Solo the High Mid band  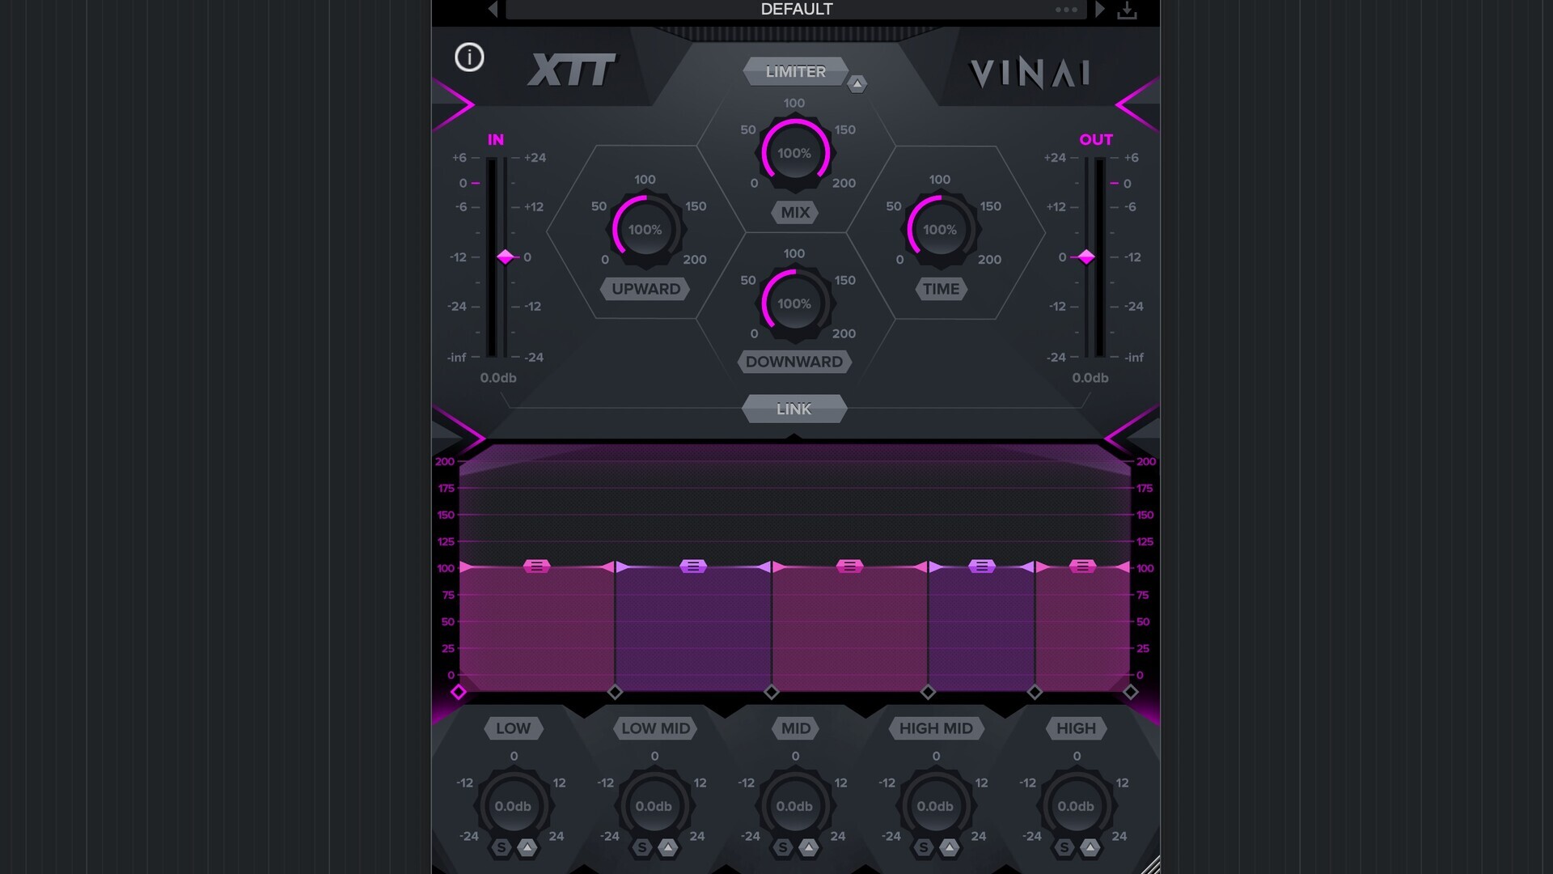tap(924, 847)
